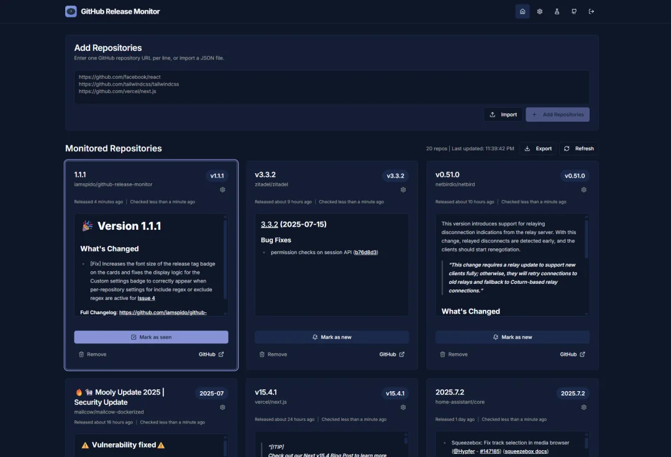The height and width of the screenshot is (457, 671).
Task: Open the settings gear on the vercel/next.js card
Action: coord(403,407)
